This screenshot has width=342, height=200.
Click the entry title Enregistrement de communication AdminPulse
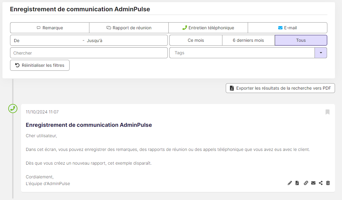(89, 125)
